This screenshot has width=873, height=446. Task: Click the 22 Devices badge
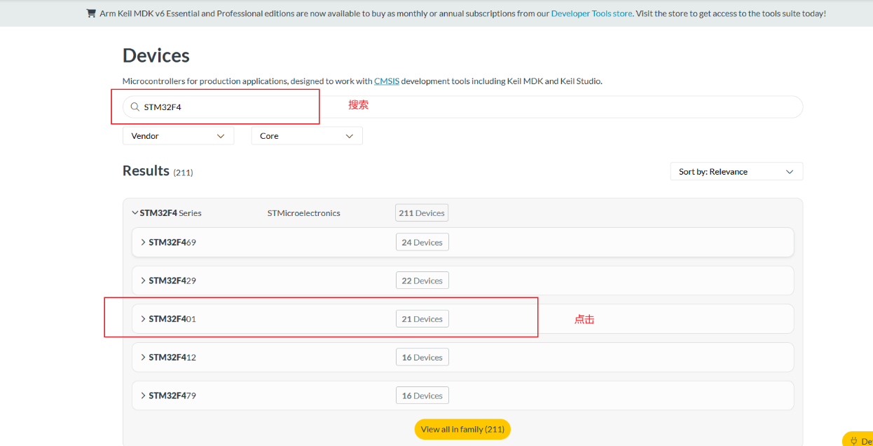coord(422,281)
